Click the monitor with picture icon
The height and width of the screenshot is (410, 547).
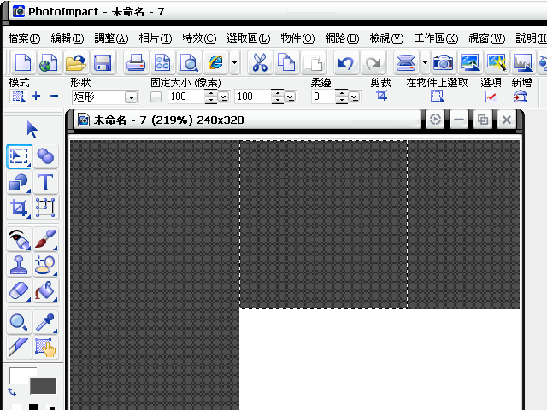pos(469,63)
